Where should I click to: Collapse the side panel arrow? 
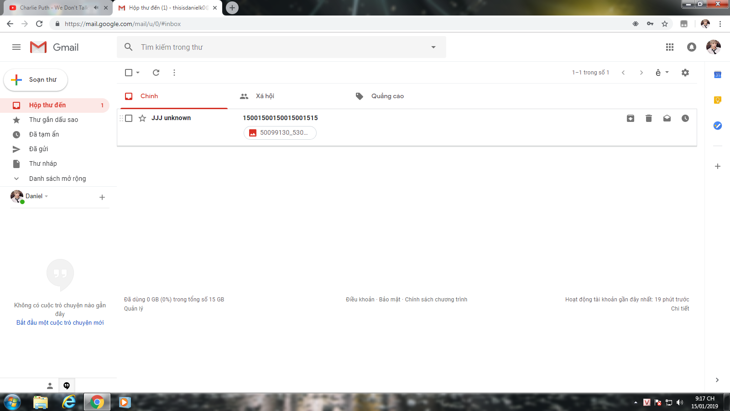pos(717,380)
